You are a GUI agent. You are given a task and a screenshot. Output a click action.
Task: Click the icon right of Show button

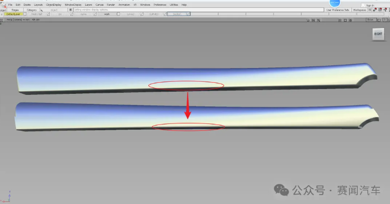click(379, 20)
